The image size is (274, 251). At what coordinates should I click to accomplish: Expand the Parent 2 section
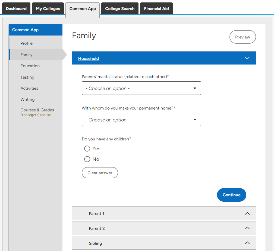tap(164, 228)
